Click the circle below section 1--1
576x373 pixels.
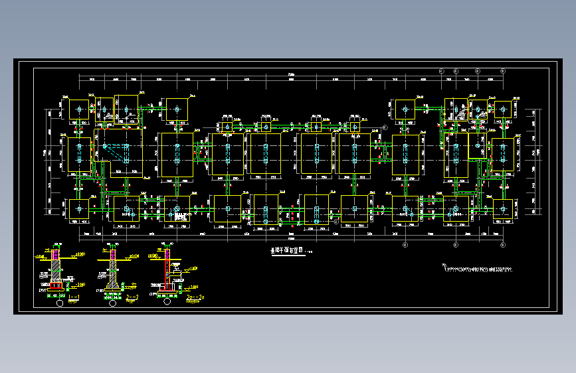pos(60,303)
